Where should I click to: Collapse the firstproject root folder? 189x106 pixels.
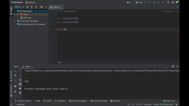pyautogui.click(x=15, y=11)
